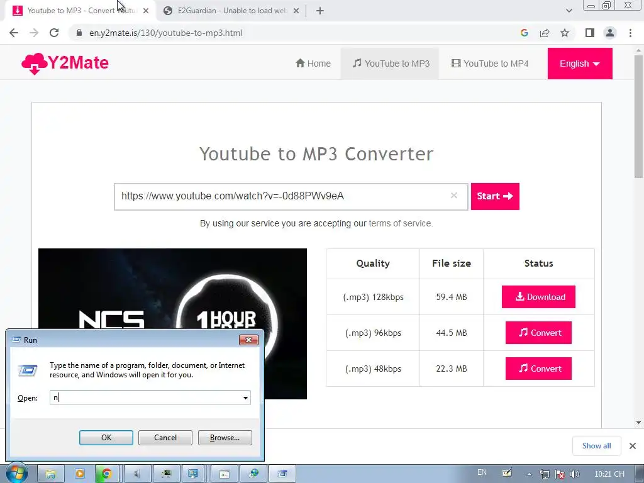Go to the Home menu item

313,64
